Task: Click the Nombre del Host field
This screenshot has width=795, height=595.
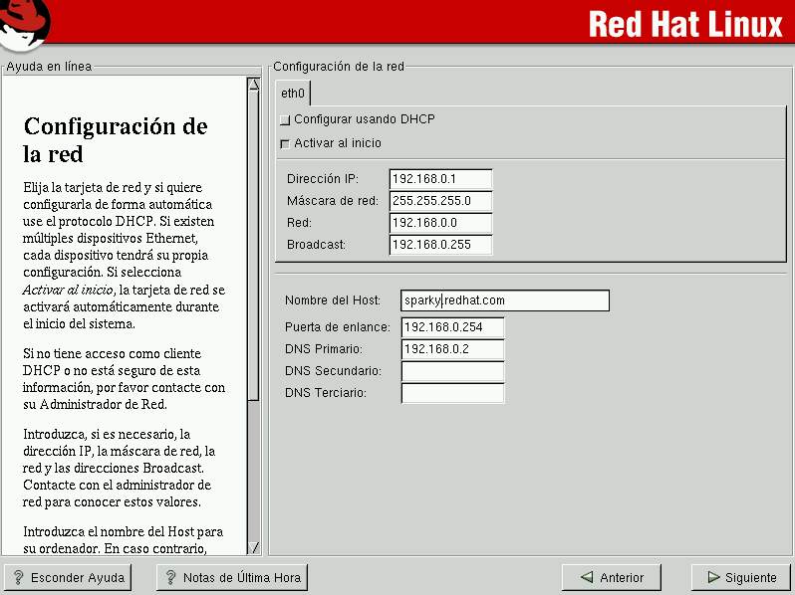Action: [505, 300]
